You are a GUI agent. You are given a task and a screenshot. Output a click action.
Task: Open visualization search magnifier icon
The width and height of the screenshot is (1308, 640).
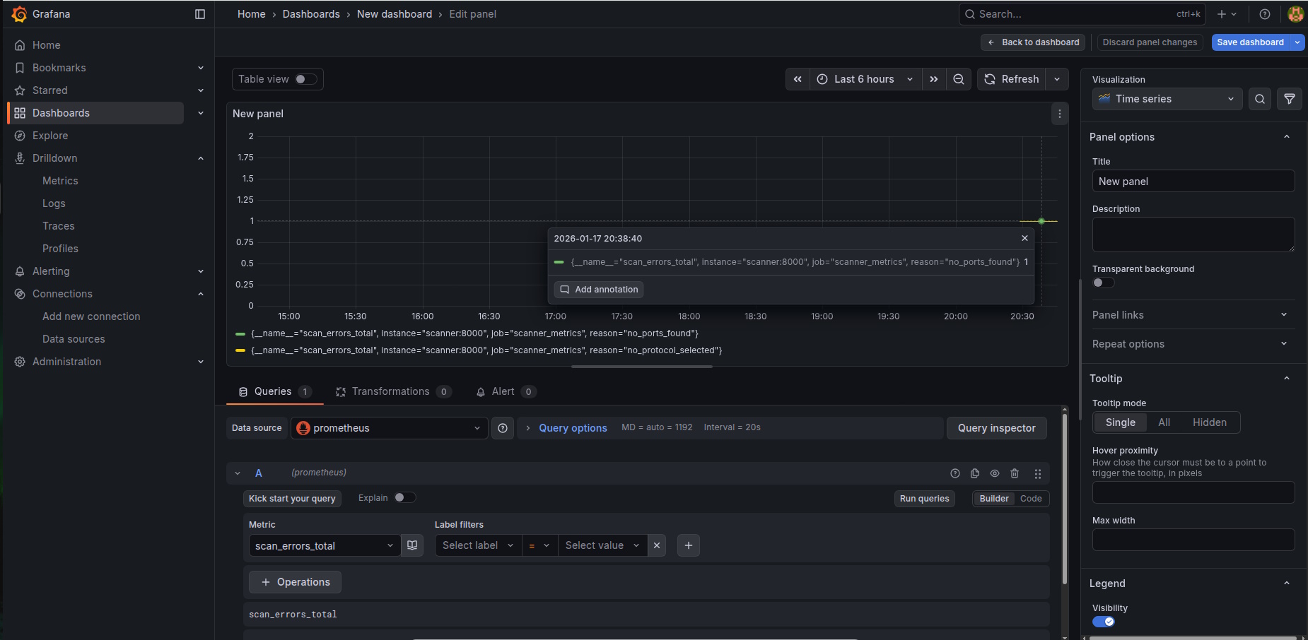[x=1260, y=99]
